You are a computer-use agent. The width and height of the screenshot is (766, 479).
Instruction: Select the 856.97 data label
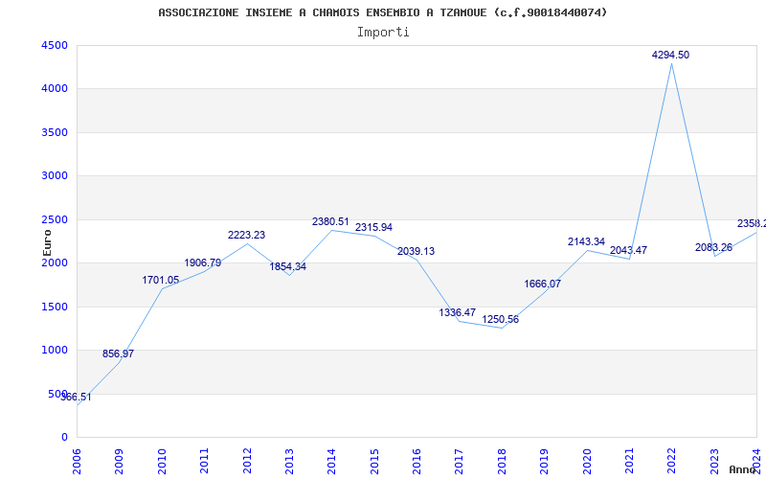(118, 354)
